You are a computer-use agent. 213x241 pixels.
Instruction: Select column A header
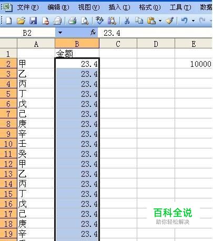click(x=36, y=44)
